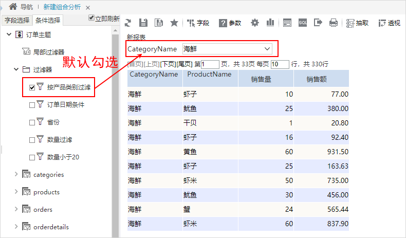This screenshot has width=406, height=238.
Task: Click the 销售额 column header
Action: point(321,78)
